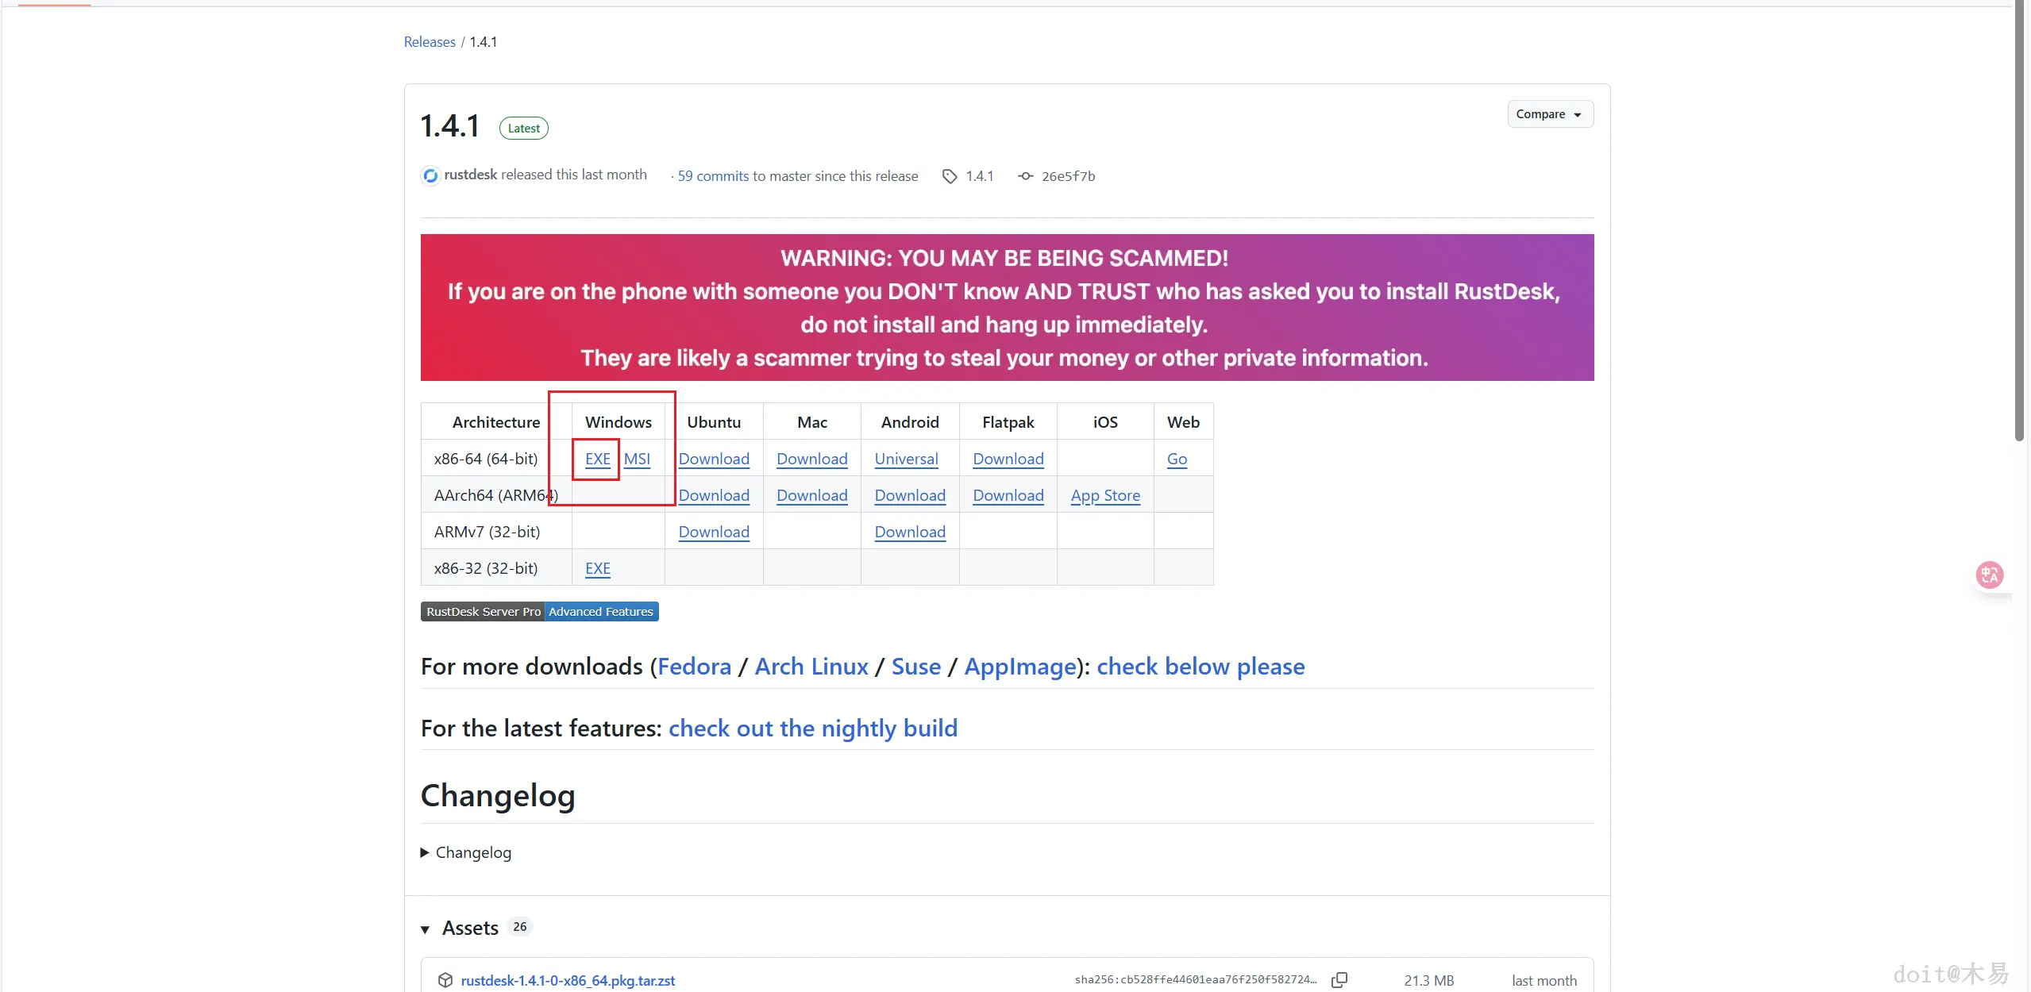The image size is (2031, 992).
Task: Expand the Changelog disclosure triangle
Action: coord(425,852)
